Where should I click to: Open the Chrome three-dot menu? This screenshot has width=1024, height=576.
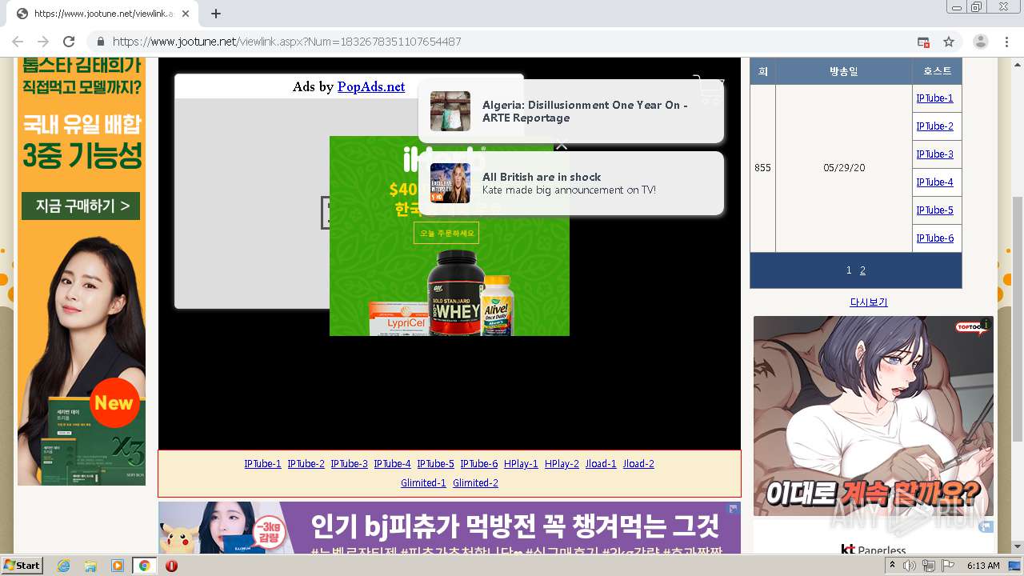(1006, 42)
